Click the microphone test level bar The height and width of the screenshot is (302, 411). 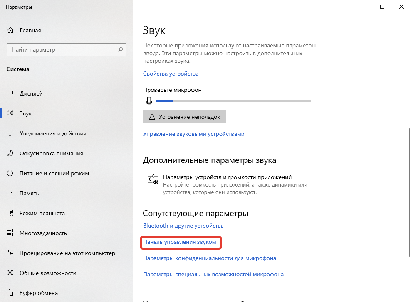pyautogui.click(x=233, y=101)
